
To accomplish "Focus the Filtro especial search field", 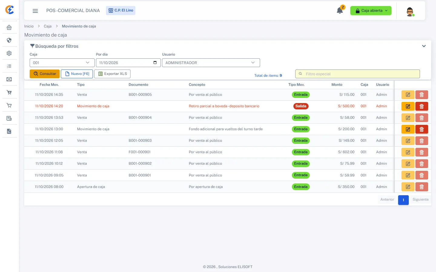I will [x=357, y=74].
